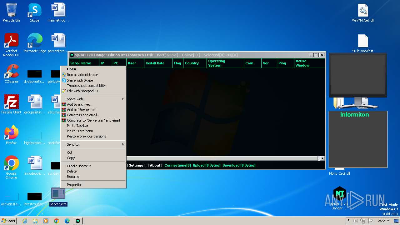Launch Internet Explorer from the taskbar
The height and width of the screenshot is (225, 400).
point(25,221)
